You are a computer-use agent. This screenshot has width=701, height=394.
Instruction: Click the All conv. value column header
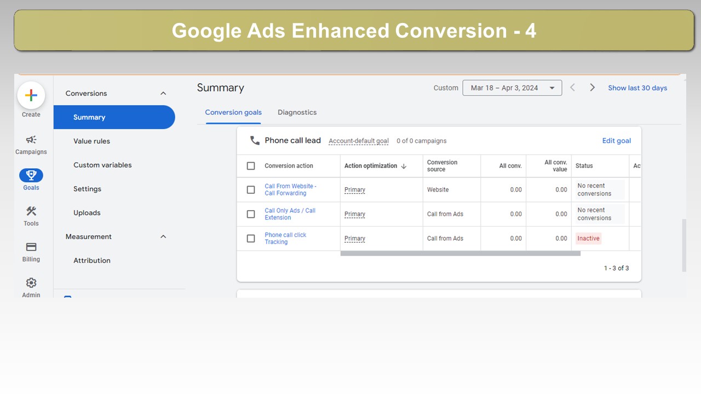pyautogui.click(x=556, y=166)
